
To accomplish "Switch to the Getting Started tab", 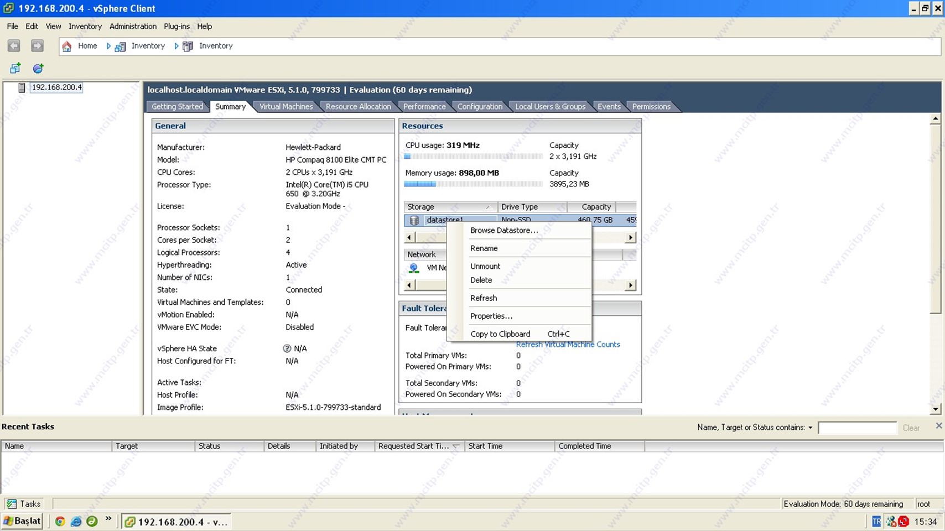I will coord(177,106).
